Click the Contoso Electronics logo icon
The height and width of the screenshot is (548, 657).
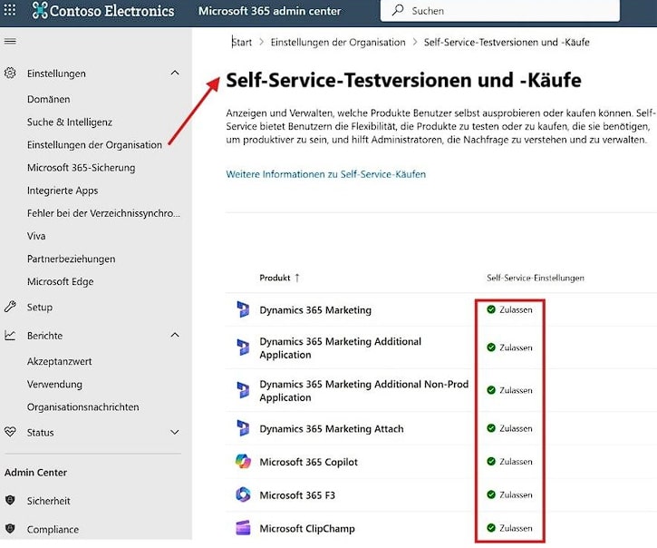40,11
